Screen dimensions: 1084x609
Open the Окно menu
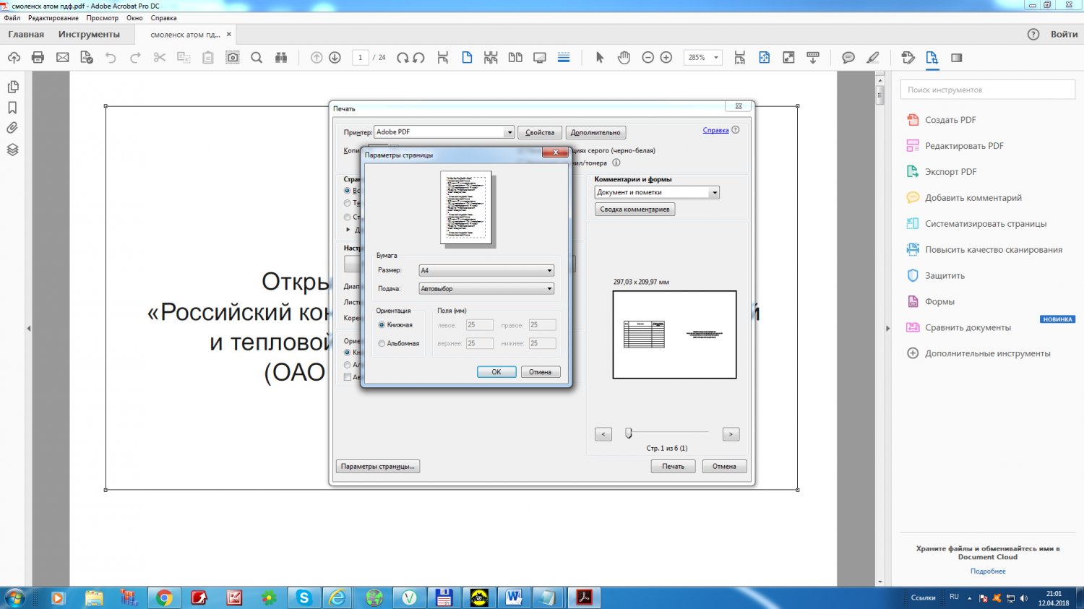click(134, 18)
